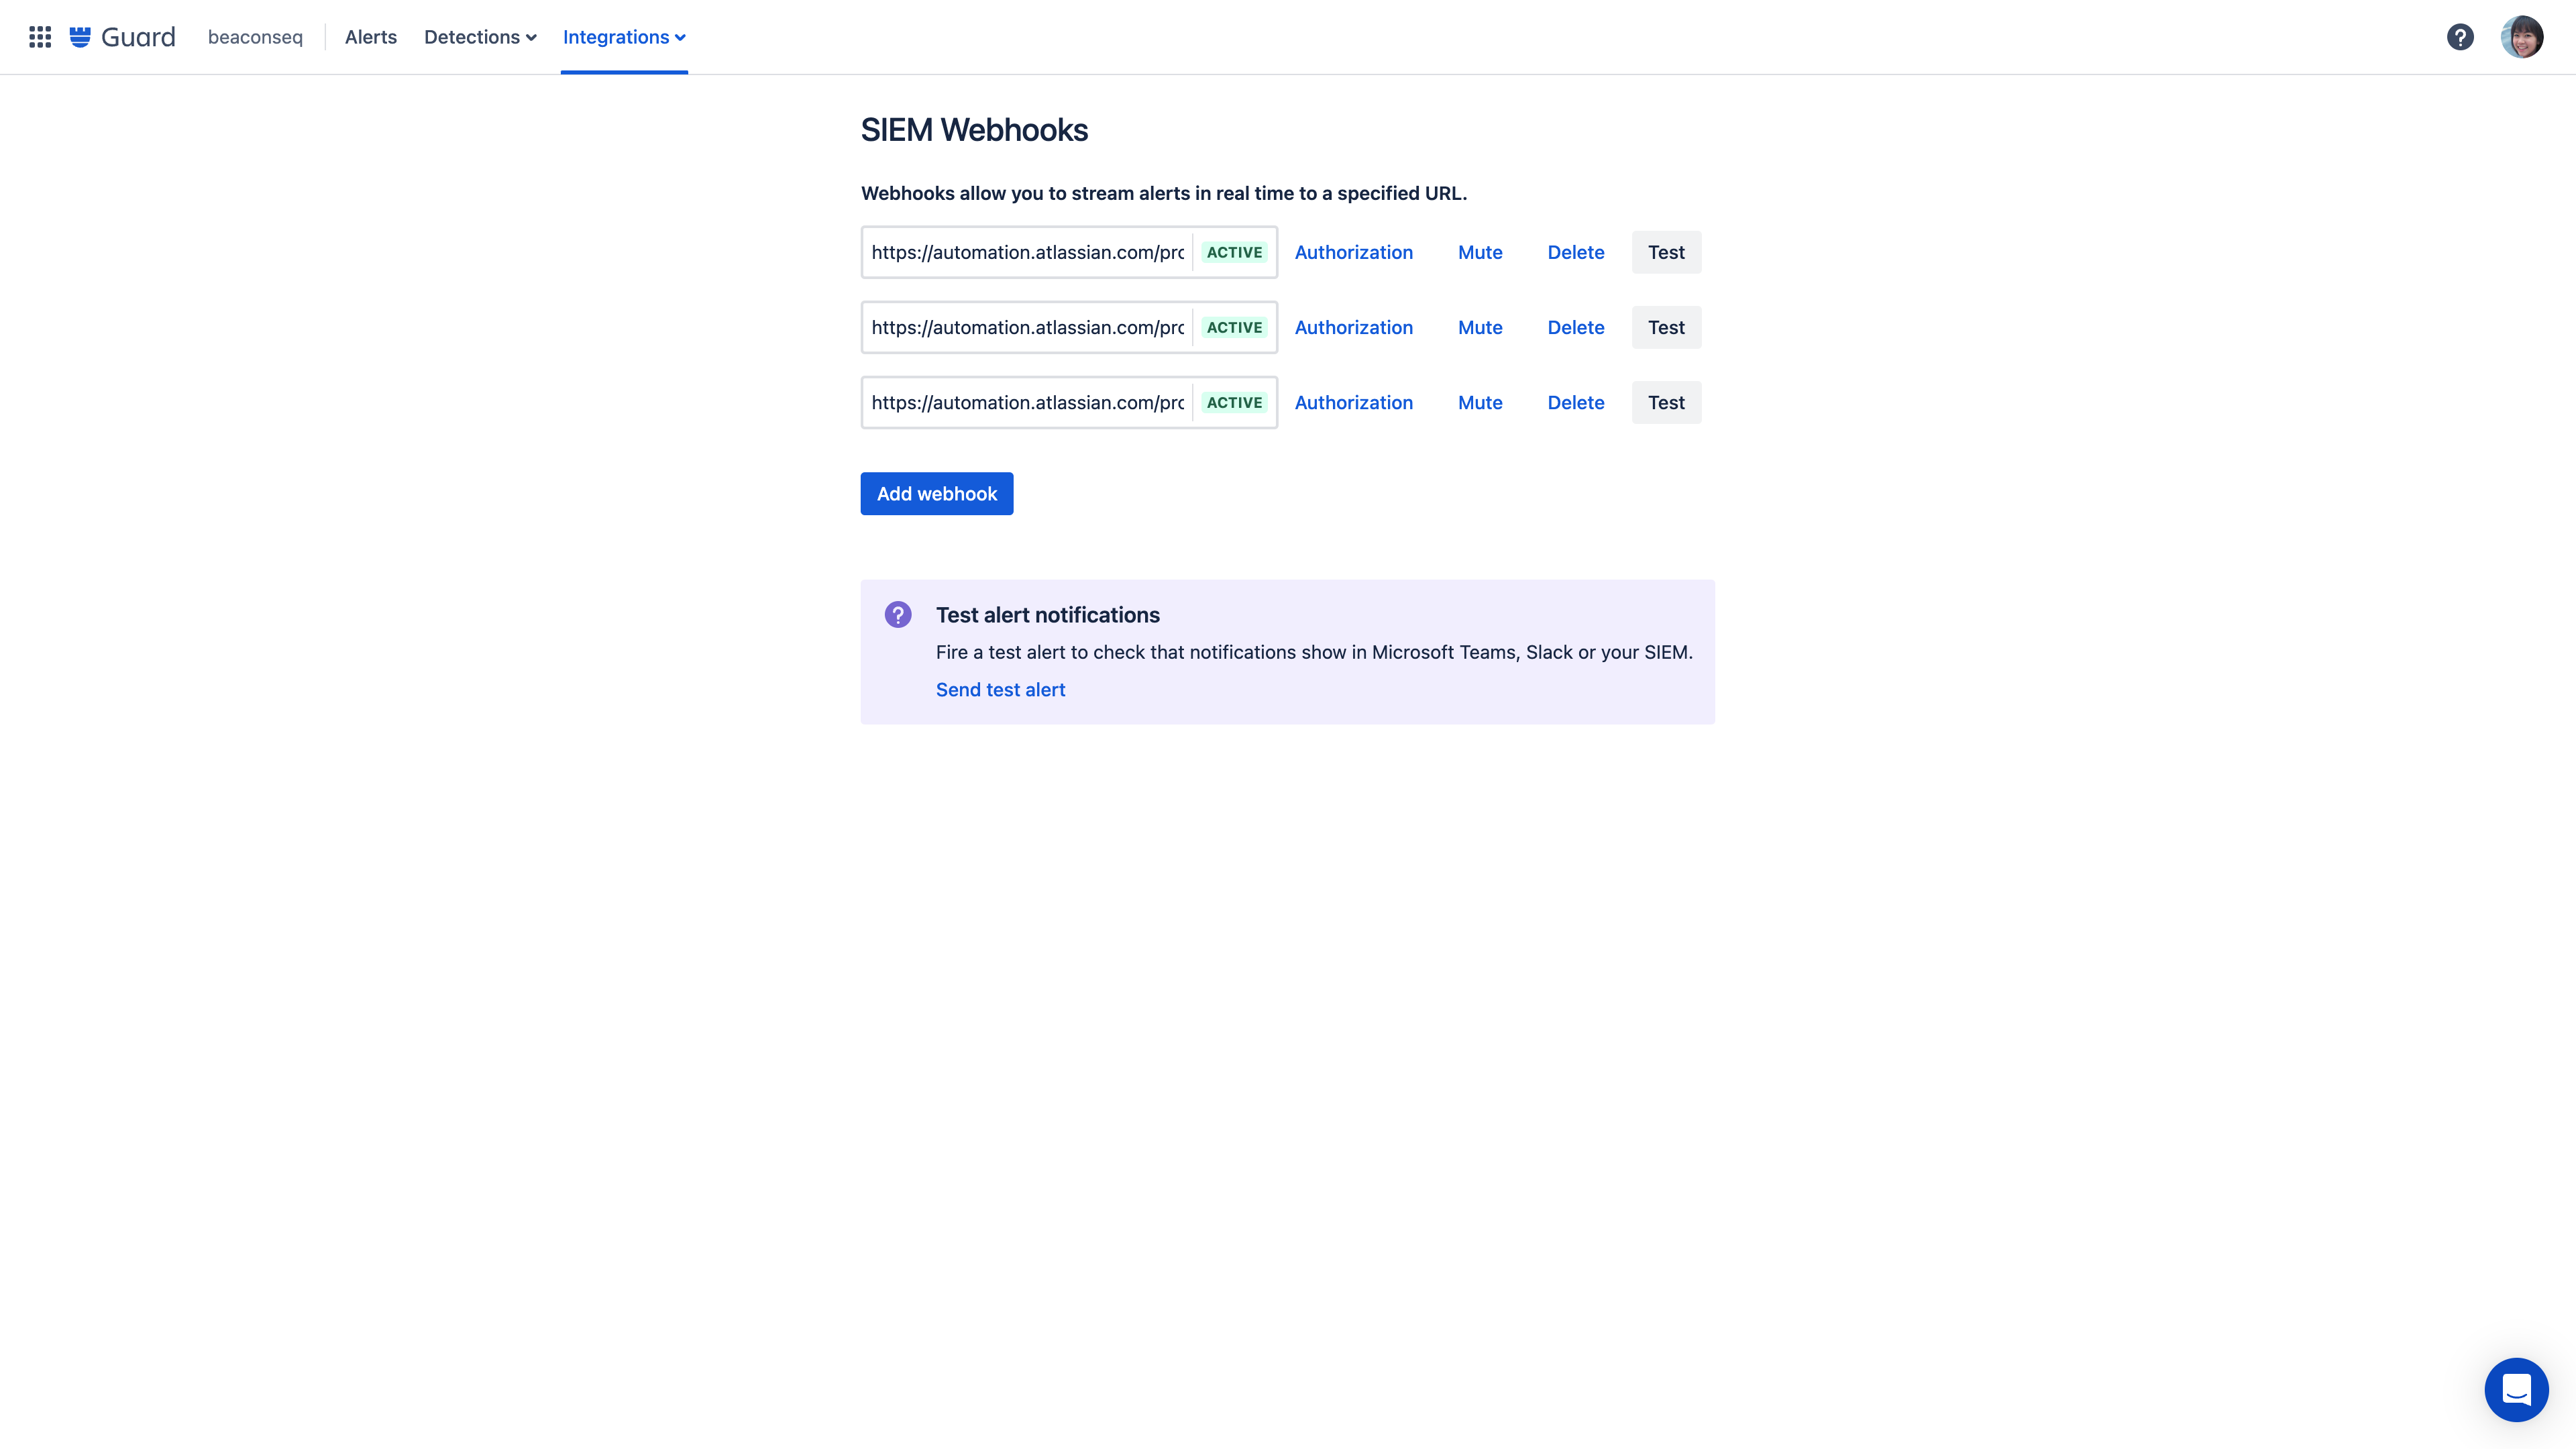Click Send test alert link
Image resolution: width=2576 pixels, height=1449 pixels.
(1000, 688)
